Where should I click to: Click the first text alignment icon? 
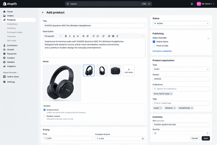coord(84,36)
